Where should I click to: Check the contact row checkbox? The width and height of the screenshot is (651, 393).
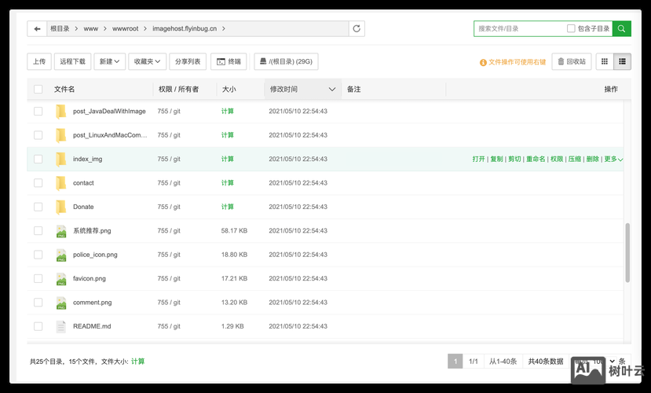tap(38, 183)
